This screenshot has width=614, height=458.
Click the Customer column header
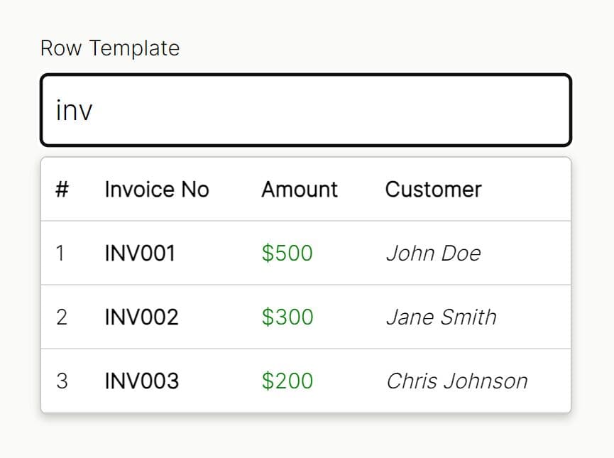pyautogui.click(x=433, y=190)
